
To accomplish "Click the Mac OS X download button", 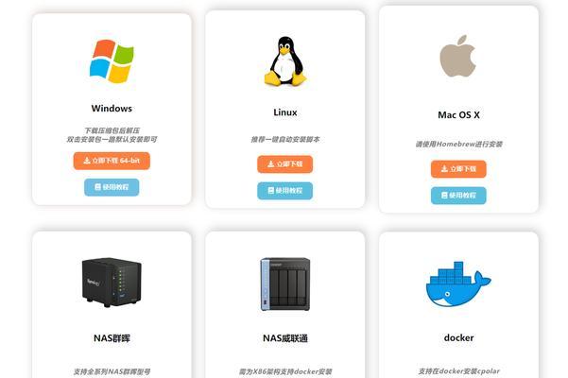I will 458,169.
